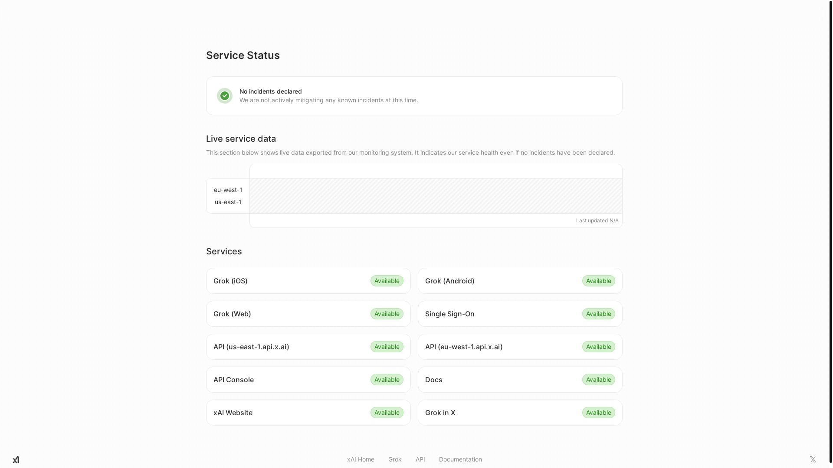The height and width of the screenshot is (468, 833).
Task: Click the Grok in X Available badge
Action: (599, 413)
